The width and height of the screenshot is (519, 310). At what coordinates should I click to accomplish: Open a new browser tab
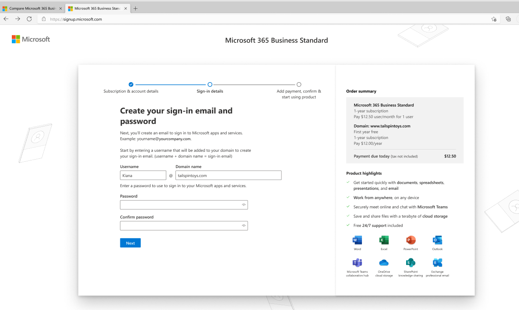(135, 8)
